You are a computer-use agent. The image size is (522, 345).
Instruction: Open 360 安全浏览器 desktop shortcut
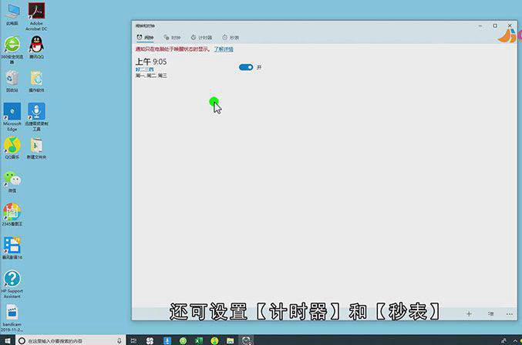pyautogui.click(x=12, y=50)
